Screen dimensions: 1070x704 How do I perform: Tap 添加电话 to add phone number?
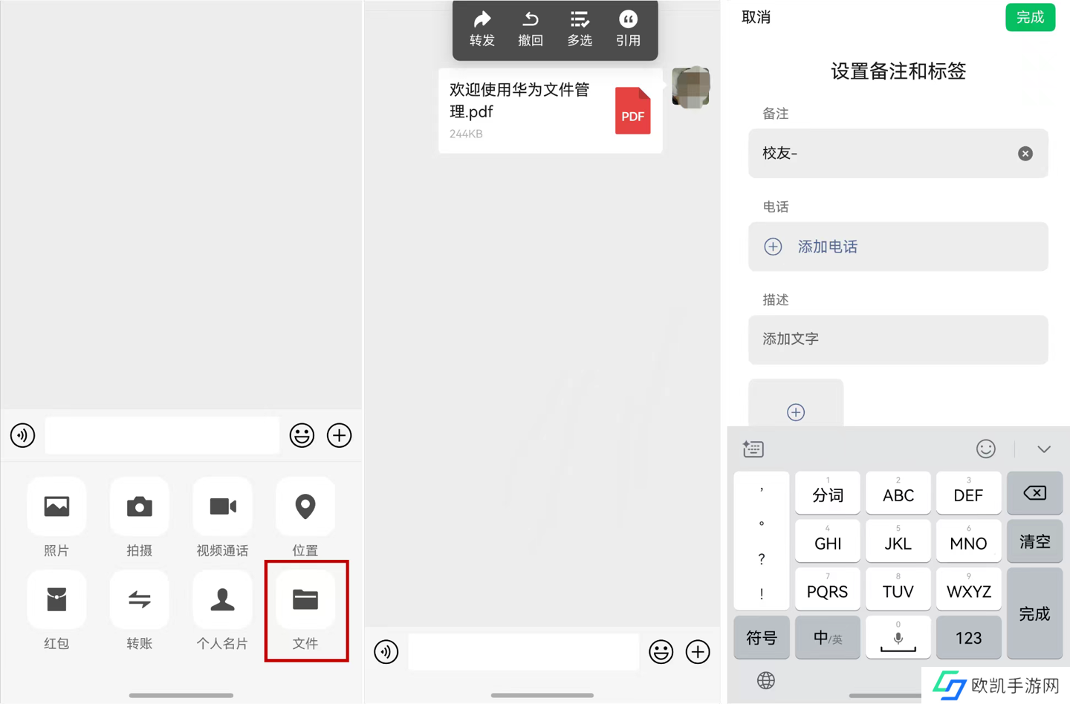(827, 247)
